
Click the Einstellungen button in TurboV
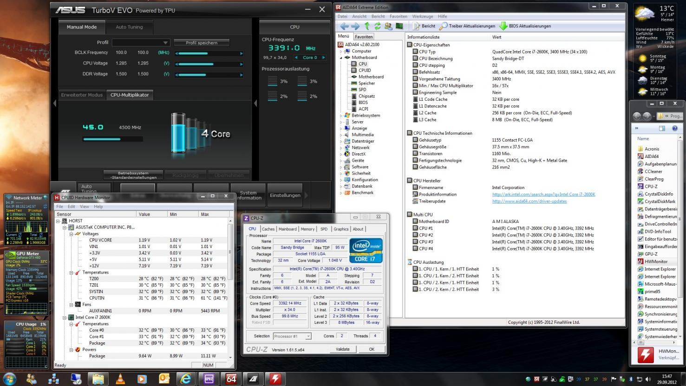coord(285,195)
